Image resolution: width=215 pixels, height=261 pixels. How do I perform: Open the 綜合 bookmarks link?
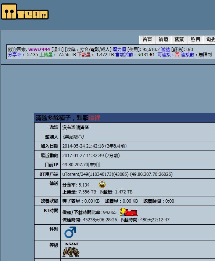pyautogui.click(x=84, y=50)
